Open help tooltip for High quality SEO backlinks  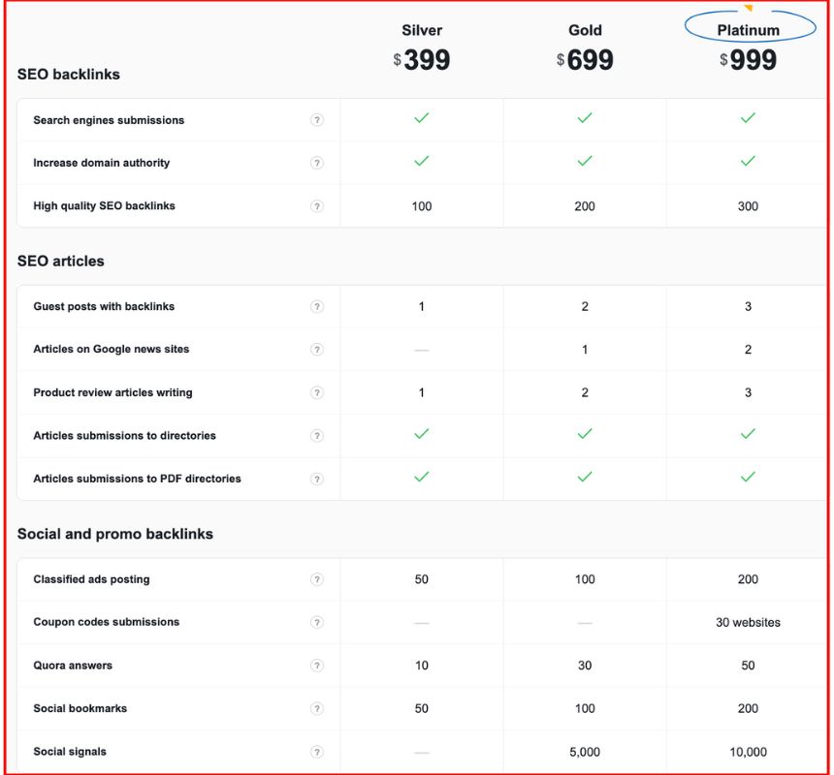316,206
